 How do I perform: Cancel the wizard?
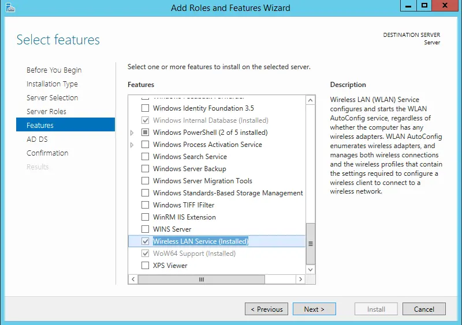click(424, 309)
